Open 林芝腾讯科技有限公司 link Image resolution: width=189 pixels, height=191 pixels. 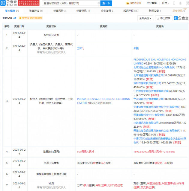pos(146,123)
